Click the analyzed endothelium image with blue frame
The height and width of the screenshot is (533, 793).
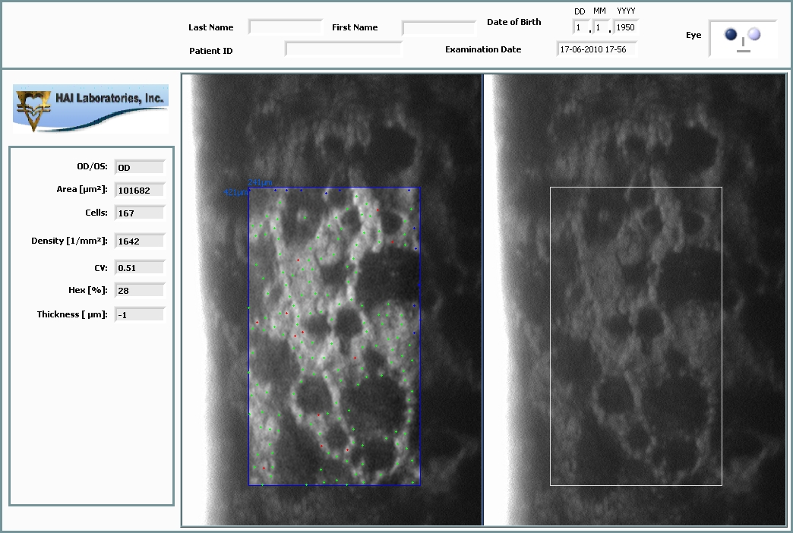pyautogui.click(x=332, y=300)
